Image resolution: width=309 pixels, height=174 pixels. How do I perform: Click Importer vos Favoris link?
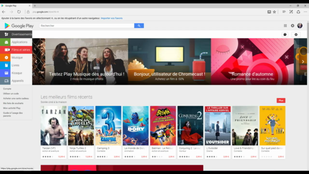tap(112, 18)
